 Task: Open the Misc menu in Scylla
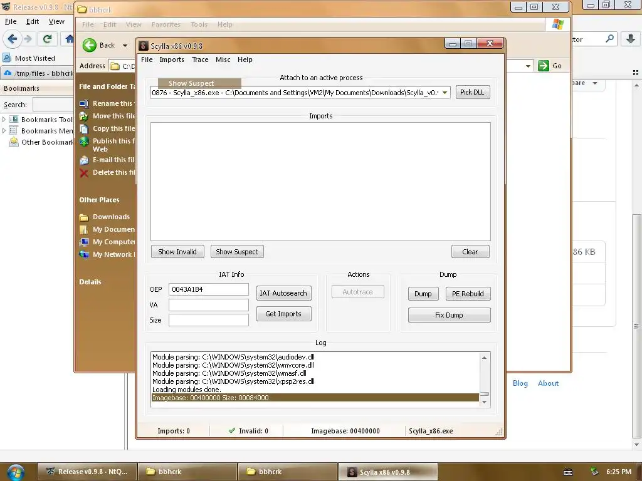pyautogui.click(x=223, y=59)
